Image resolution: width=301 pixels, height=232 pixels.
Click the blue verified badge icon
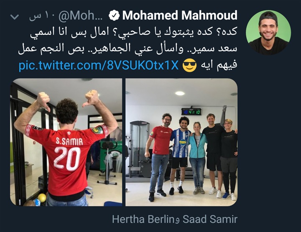click(114, 15)
